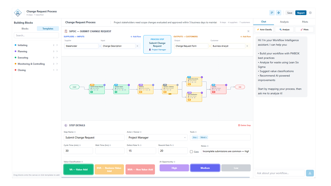Viewport: 331px width, 186px height.
Task: Click the lightning AI icon in top toolbar
Action: click(279, 12)
